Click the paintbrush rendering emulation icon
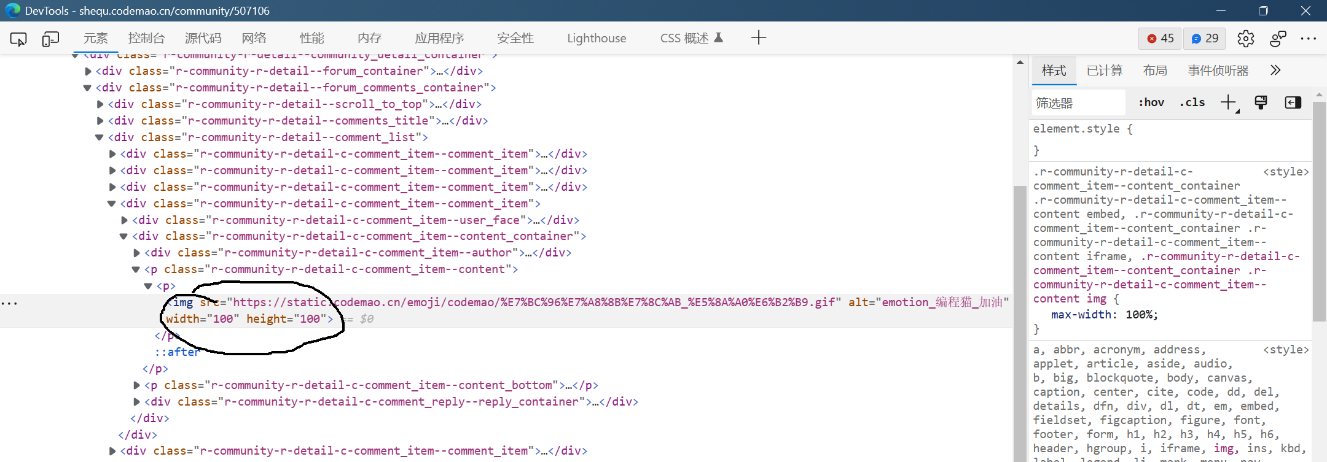Image resolution: width=1327 pixels, height=462 pixels. pyautogui.click(x=1261, y=102)
